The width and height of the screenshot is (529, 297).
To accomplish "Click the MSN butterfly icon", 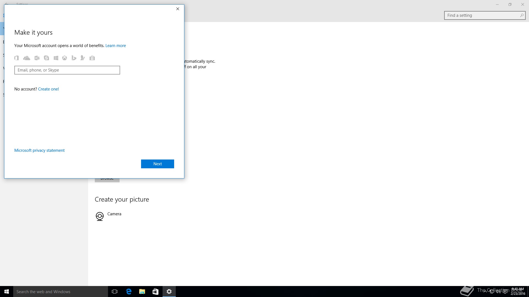I will (x=82, y=58).
